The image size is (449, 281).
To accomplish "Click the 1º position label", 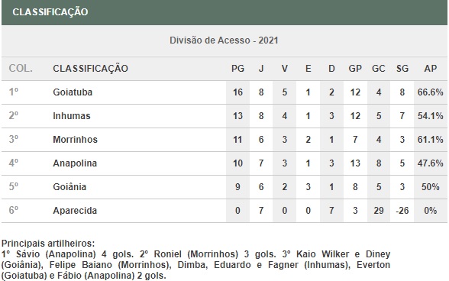I will click(x=14, y=92).
